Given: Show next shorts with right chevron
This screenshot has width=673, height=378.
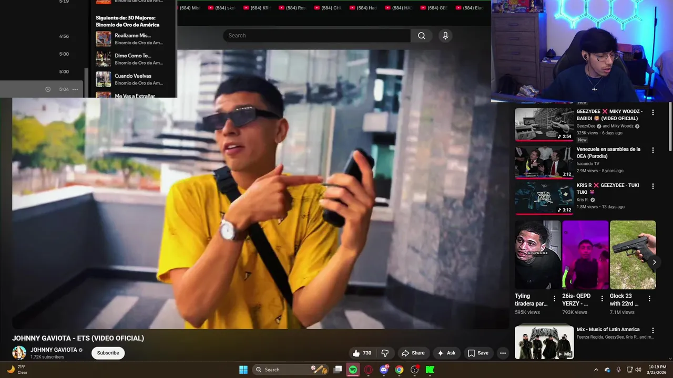Looking at the screenshot, I should coord(654,262).
